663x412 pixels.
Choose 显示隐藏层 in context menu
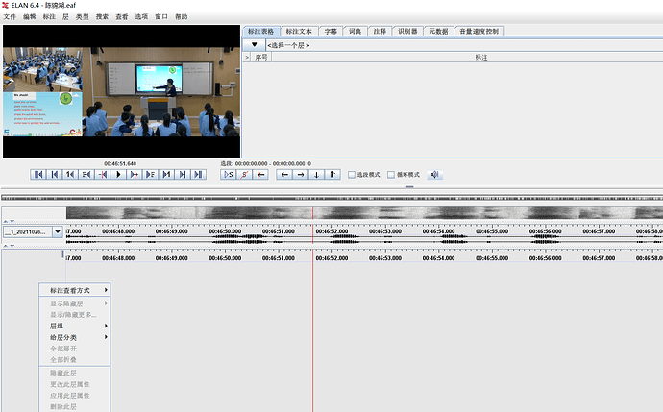pos(75,303)
